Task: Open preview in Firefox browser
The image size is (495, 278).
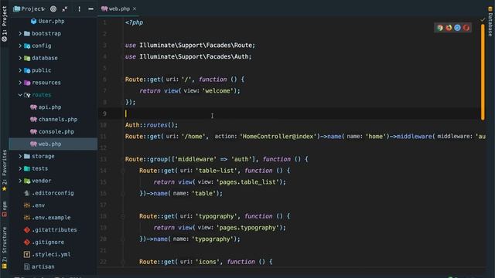Action: coord(449,28)
